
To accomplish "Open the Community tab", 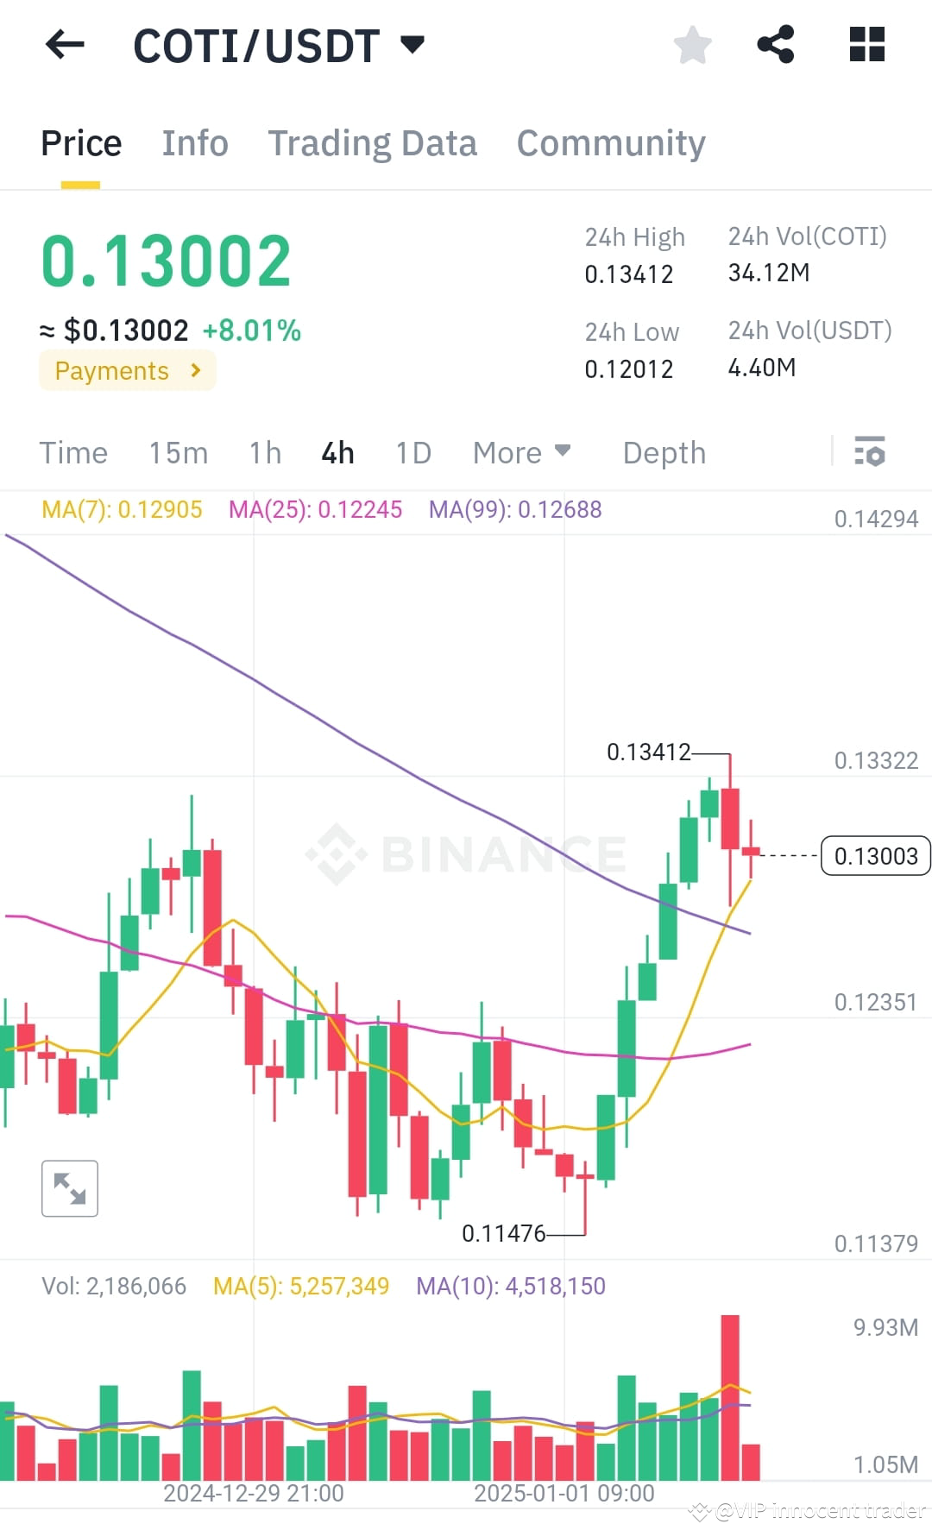I will (x=610, y=142).
